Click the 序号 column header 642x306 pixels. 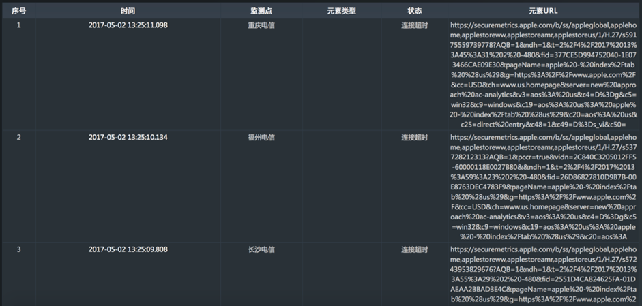(x=18, y=11)
